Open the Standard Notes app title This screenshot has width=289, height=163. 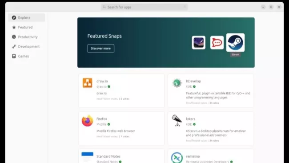pos(108,156)
